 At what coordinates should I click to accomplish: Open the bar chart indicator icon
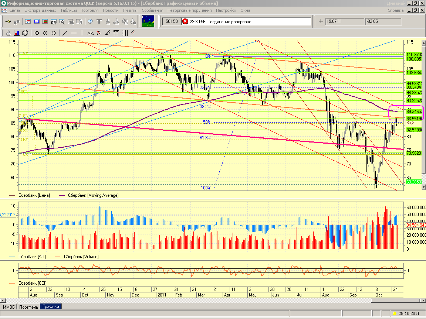tap(17, 33)
